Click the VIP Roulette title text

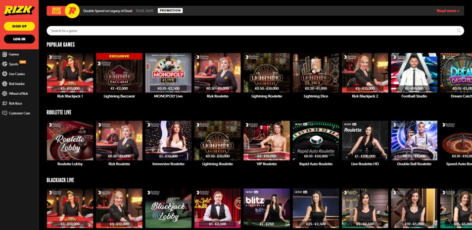coord(267,164)
